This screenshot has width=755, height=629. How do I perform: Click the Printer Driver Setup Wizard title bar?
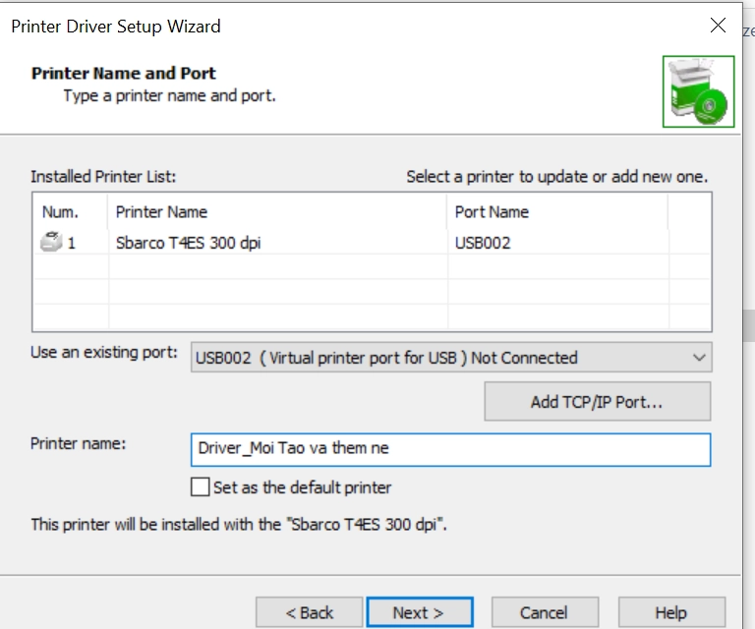pyautogui.click(x=295, y=27)
